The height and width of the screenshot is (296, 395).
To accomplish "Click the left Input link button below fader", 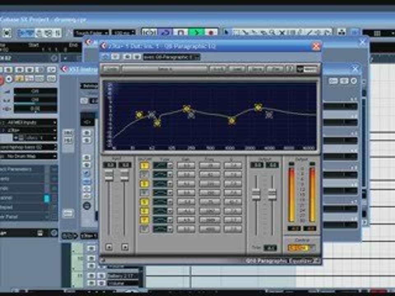I will 109,247.
